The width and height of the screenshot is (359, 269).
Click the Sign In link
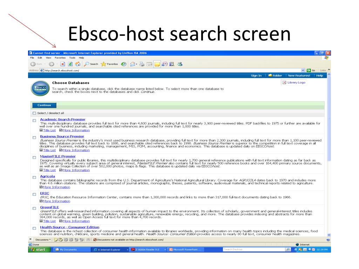coord(256,76)
